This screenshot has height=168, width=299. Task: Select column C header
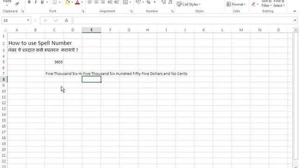click(x=54, y=30)
